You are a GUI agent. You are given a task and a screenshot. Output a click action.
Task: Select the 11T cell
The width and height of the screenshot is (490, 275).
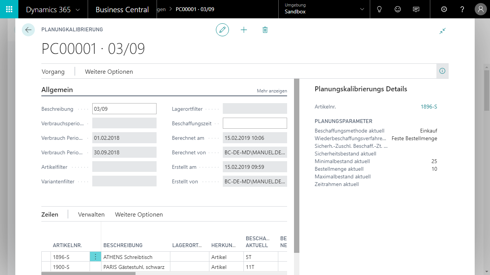tap(261, 267)
